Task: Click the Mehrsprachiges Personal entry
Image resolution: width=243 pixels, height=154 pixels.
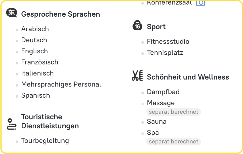Action: point(61,84)
